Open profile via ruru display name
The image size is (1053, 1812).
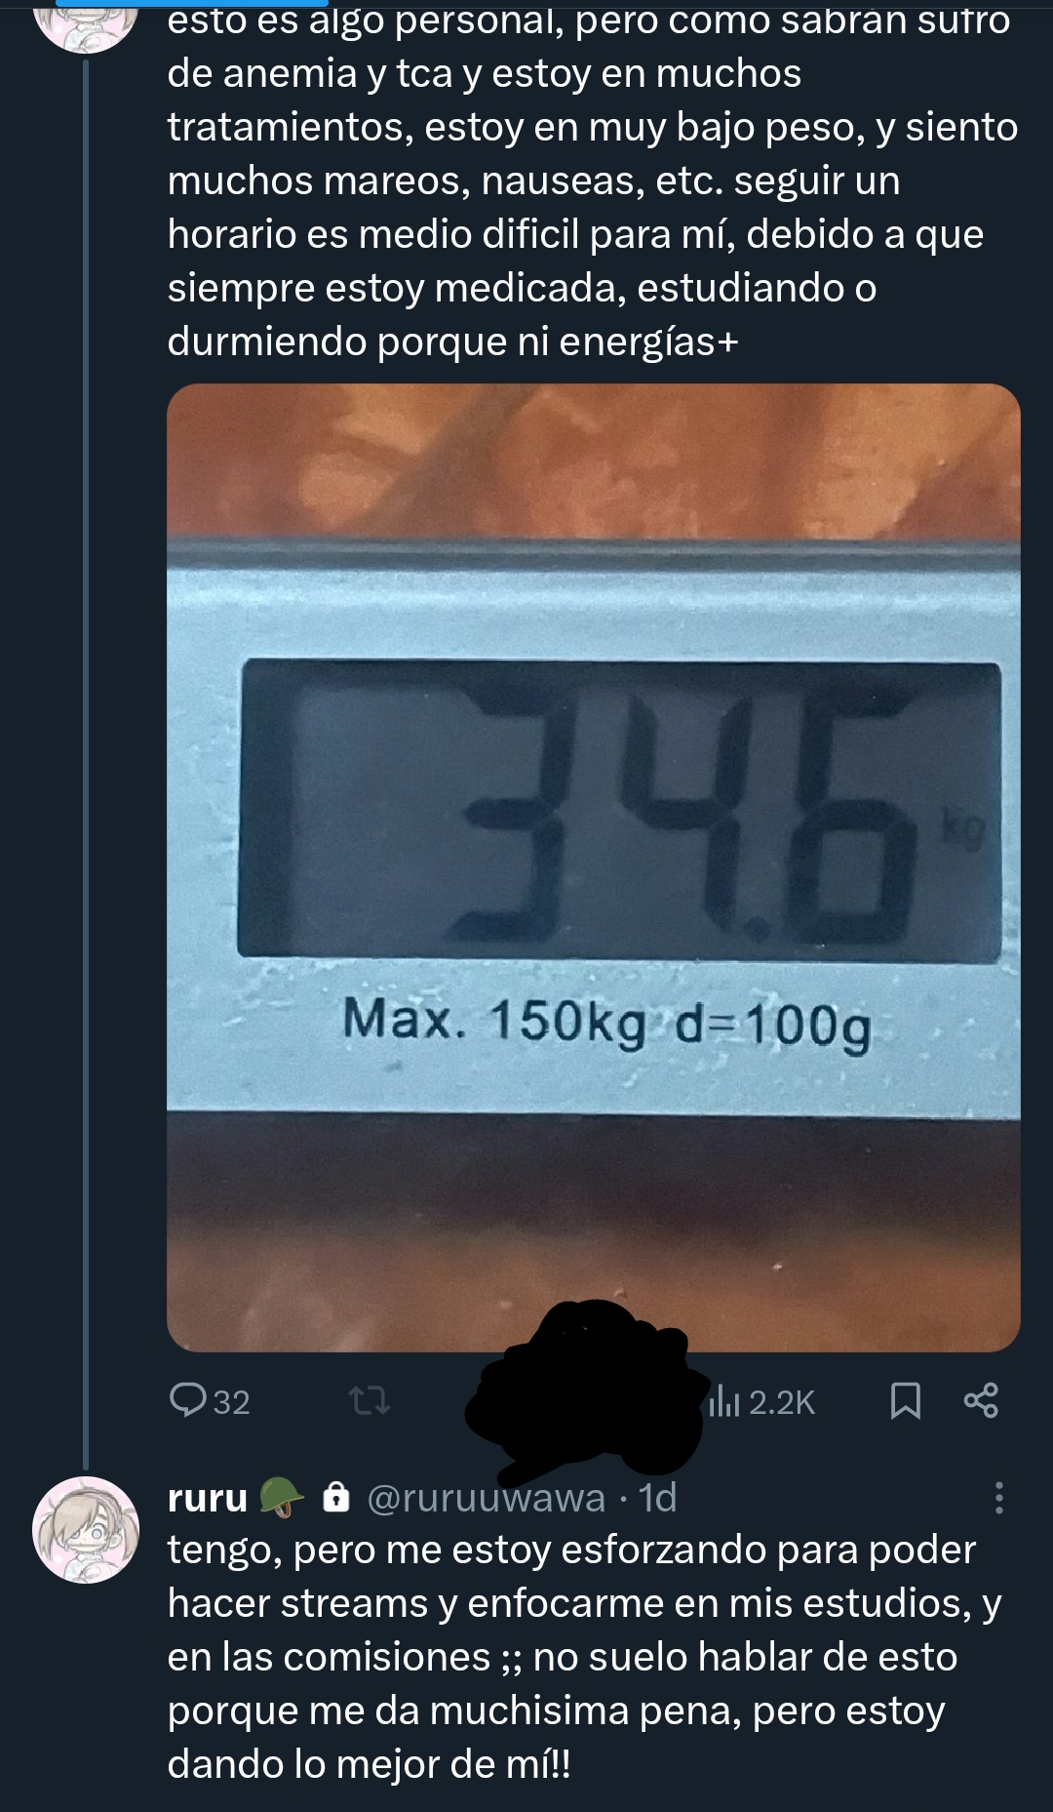tap(208, 1498)
